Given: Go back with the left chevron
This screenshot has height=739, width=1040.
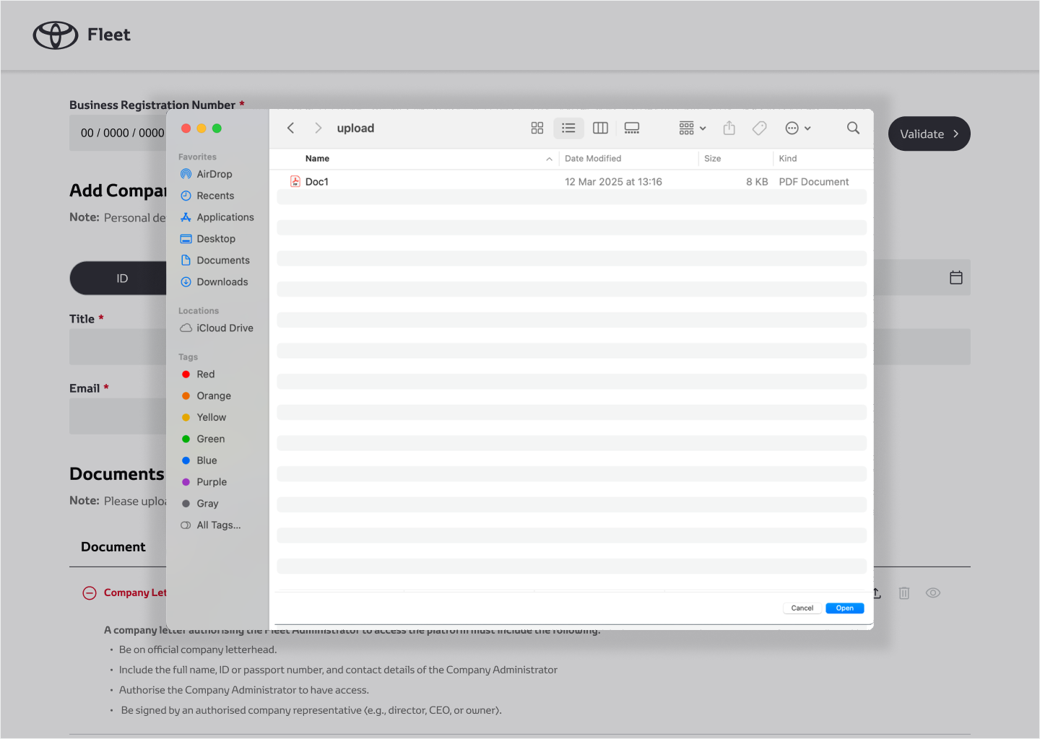Looking at the screenshot, I should pyautogui.click(x=291, y=128).
